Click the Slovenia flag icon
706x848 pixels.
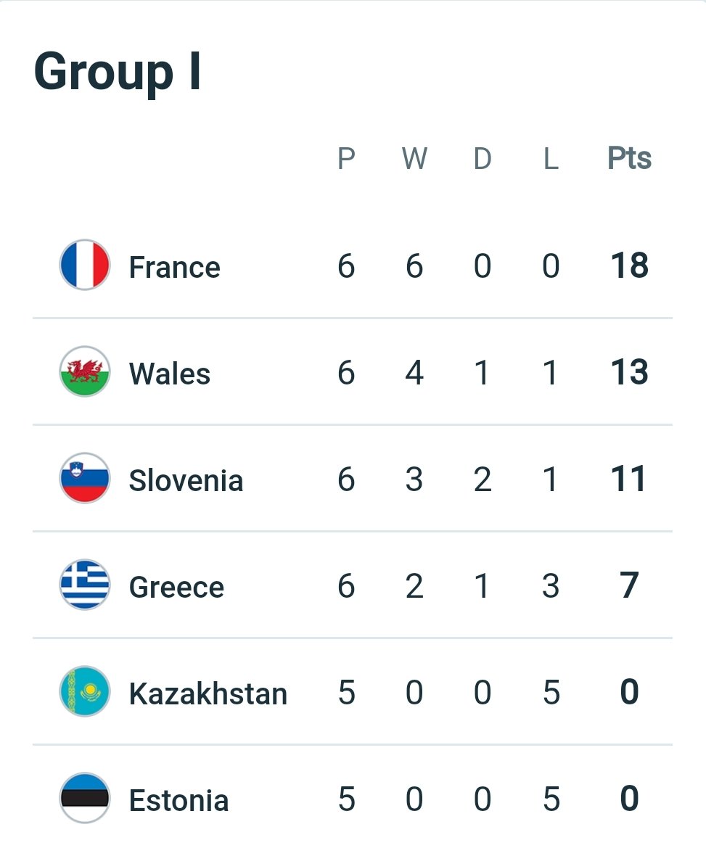pyautogui.click(x=85, y=479)
